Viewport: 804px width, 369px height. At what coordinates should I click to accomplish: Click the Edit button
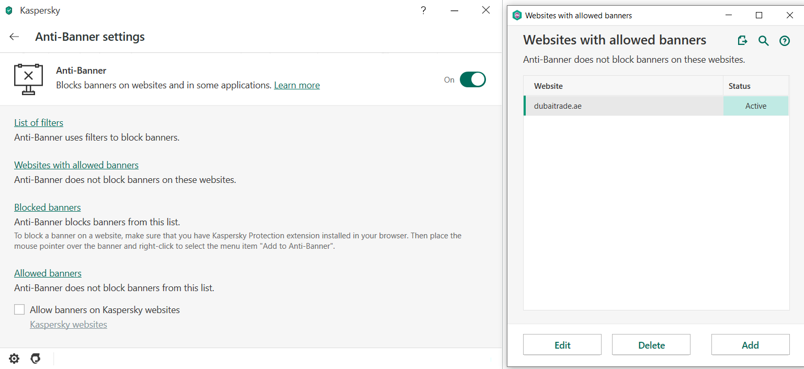point(562,345)
